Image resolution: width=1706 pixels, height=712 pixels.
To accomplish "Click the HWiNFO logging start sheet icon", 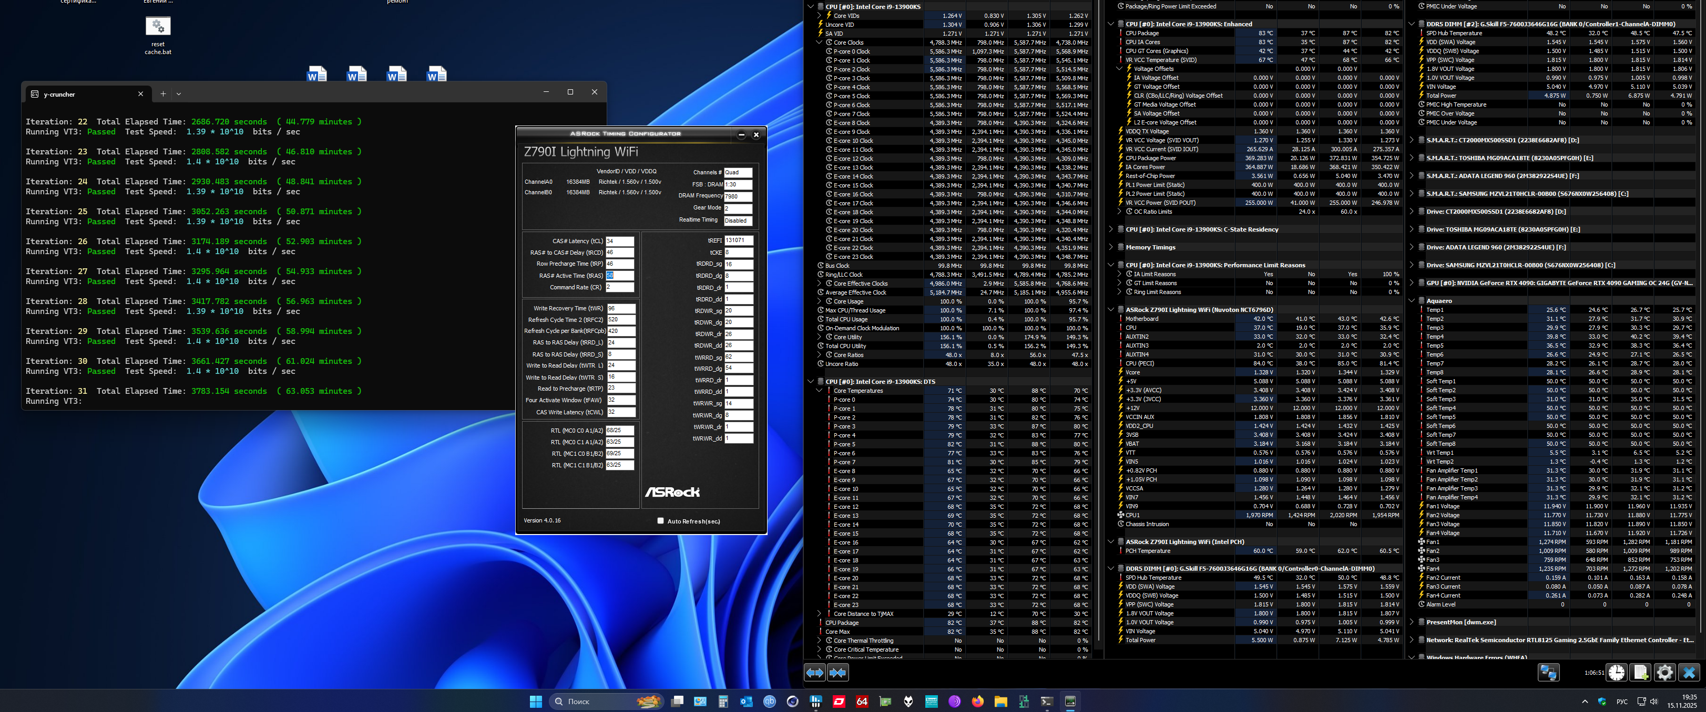I will [1640, 672].
